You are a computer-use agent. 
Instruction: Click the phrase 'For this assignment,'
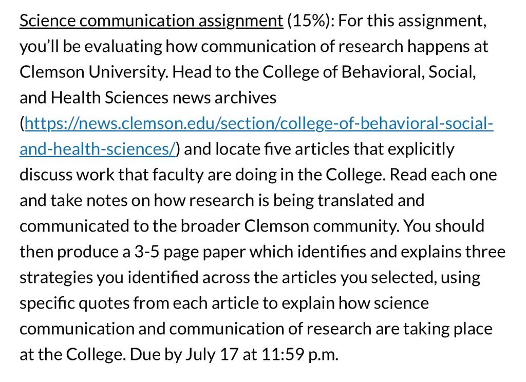click(x=412, y=21)
